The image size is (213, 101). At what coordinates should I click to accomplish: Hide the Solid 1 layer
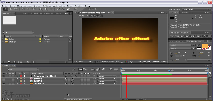[x=3, y=83]
